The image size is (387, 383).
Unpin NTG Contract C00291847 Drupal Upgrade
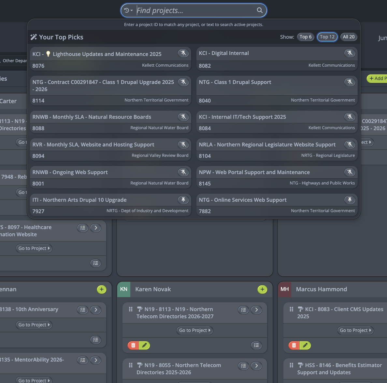[x=183, y=82]
